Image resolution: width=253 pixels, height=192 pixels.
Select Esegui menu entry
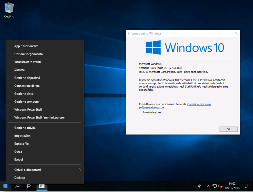pyautogui.click(x=45, y=159)
